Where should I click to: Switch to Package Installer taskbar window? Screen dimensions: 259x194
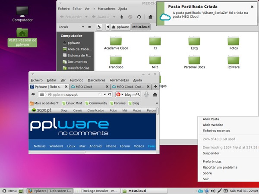pos(97,191)
